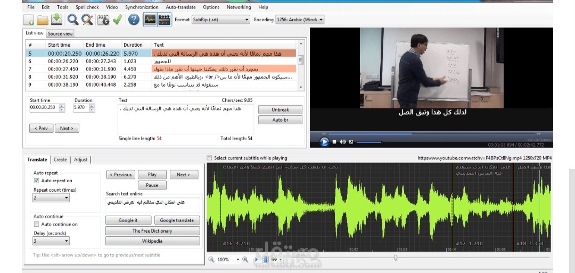Image resolution: width=575 pixels, height=273 pixels.
Task: Click the subtitle text editing box
Action: 186,119
